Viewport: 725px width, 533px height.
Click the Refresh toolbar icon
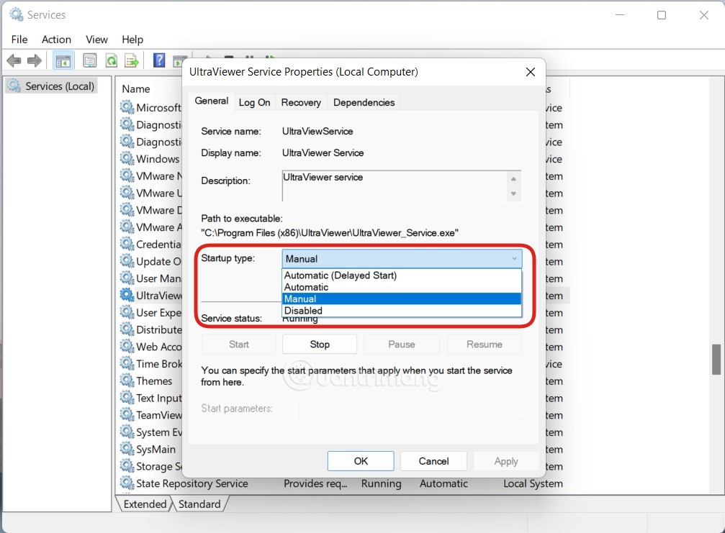point(112,60)
